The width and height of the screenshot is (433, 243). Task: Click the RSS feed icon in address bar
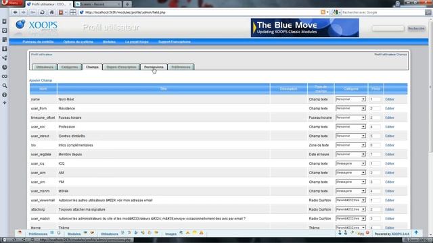[x=323, y=12]
